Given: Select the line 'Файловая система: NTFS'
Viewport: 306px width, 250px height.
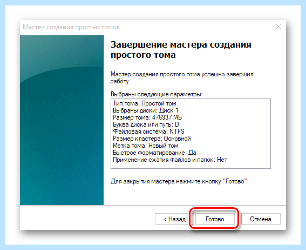Looking at the screenshot, I should tap(149, 131).
